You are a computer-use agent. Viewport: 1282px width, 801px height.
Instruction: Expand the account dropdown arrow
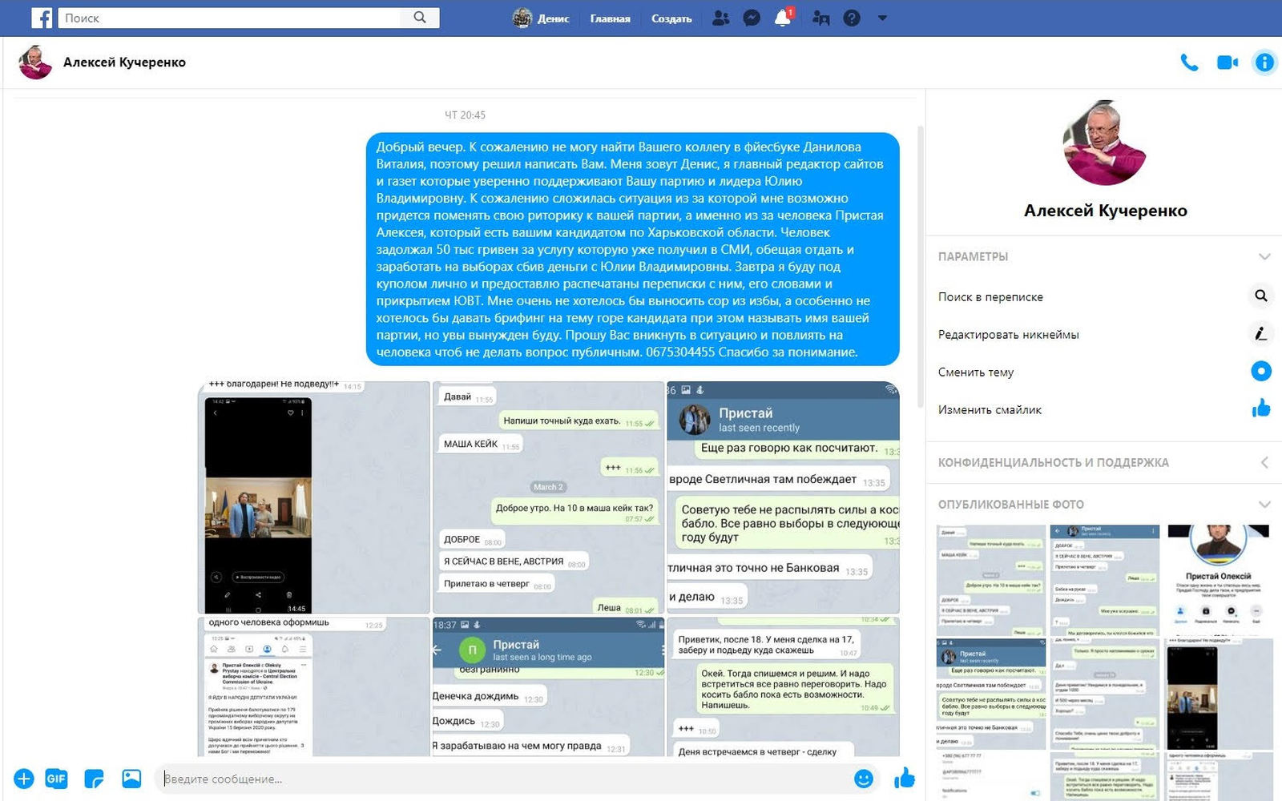[x=882, y=18]
